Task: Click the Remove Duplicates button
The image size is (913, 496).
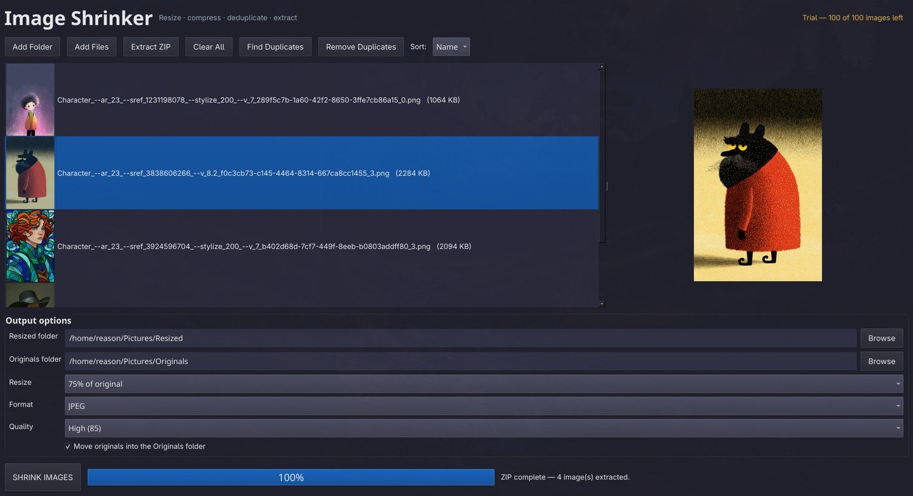Action: pos(361,47)
